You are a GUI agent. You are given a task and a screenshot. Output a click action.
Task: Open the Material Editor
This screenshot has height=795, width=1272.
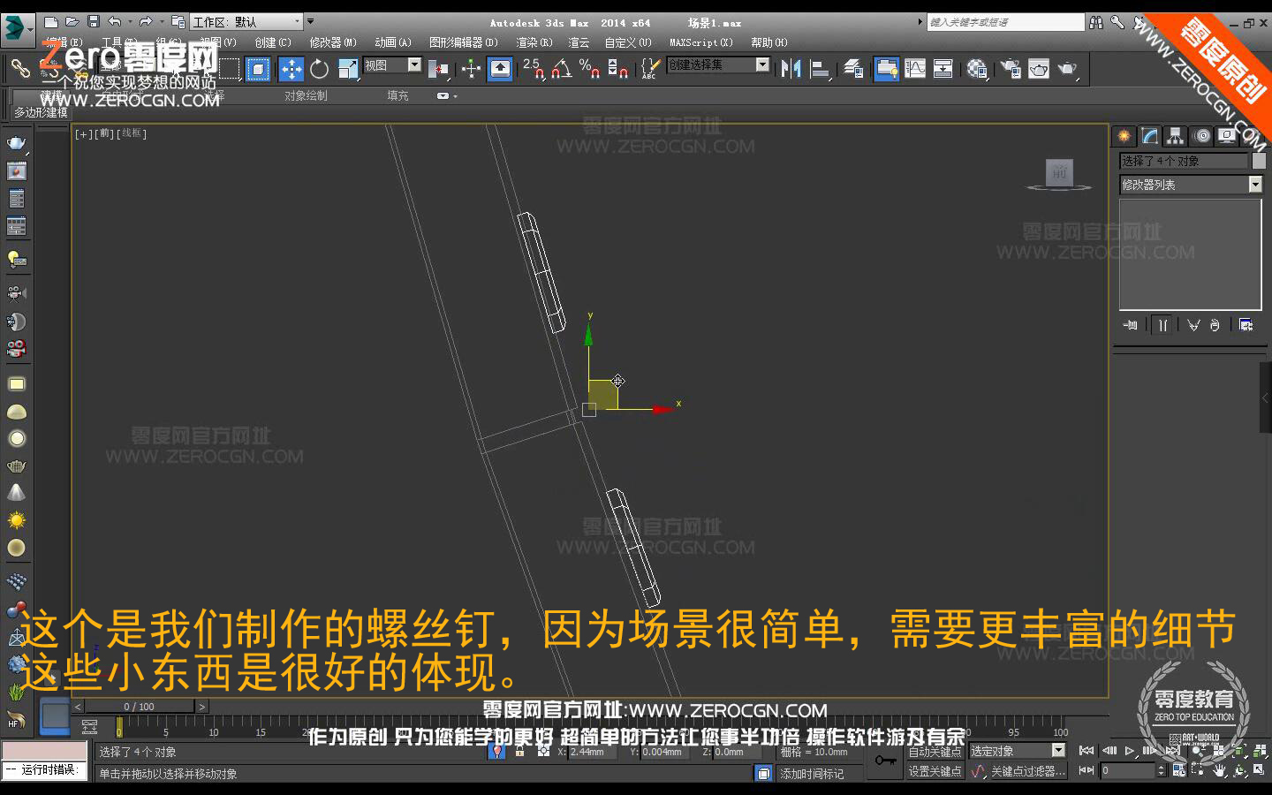976,69
